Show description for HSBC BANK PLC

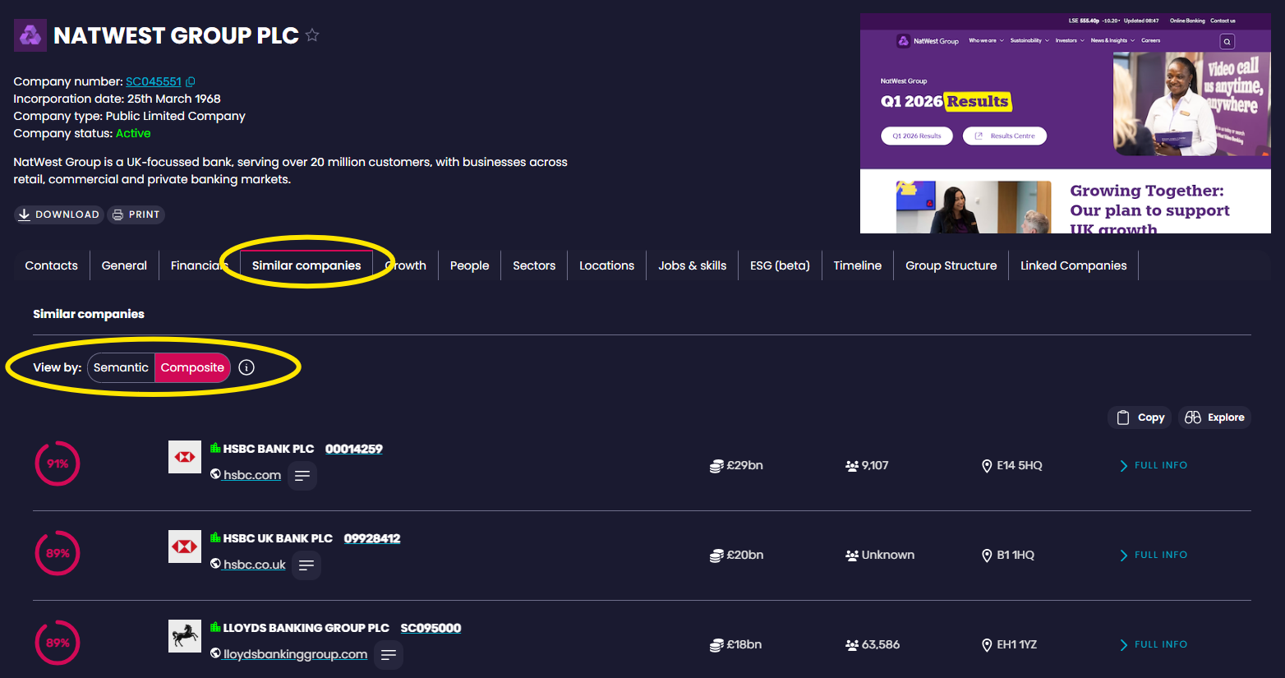(x=302, y=476)
